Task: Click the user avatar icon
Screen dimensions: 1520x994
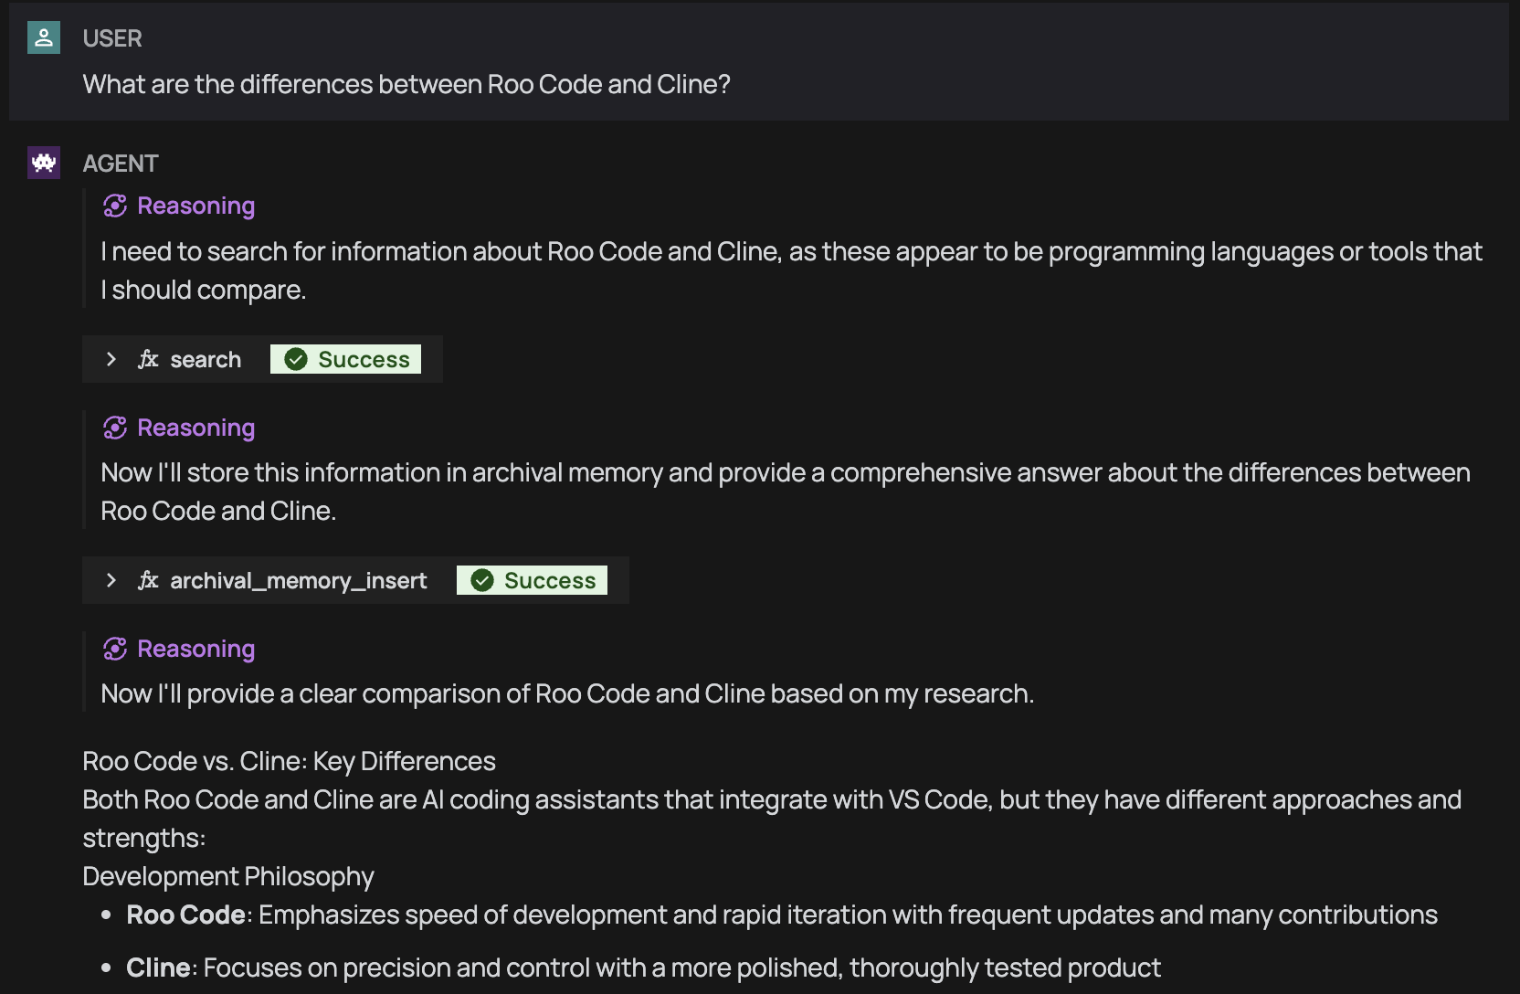Action: click(44, 37)
